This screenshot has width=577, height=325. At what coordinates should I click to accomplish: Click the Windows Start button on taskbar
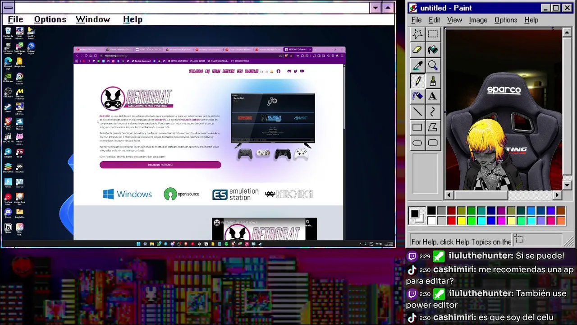coord(138,244)
